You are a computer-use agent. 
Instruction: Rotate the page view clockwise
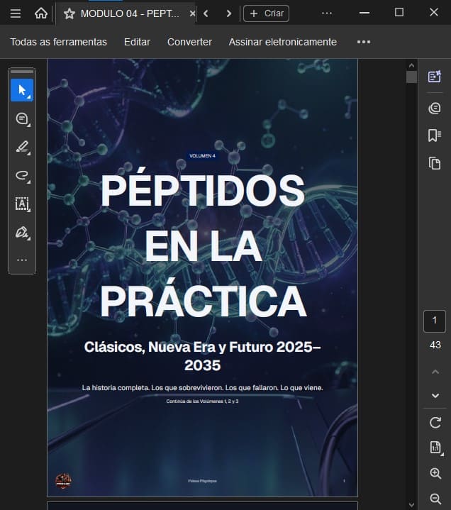point(435,423)
